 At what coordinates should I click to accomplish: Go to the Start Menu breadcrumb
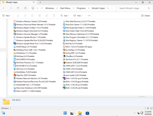pos(65,8)
